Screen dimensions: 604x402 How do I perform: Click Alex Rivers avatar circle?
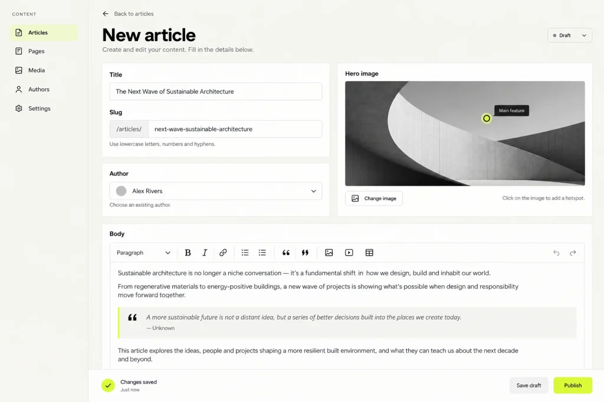point(122,191)
